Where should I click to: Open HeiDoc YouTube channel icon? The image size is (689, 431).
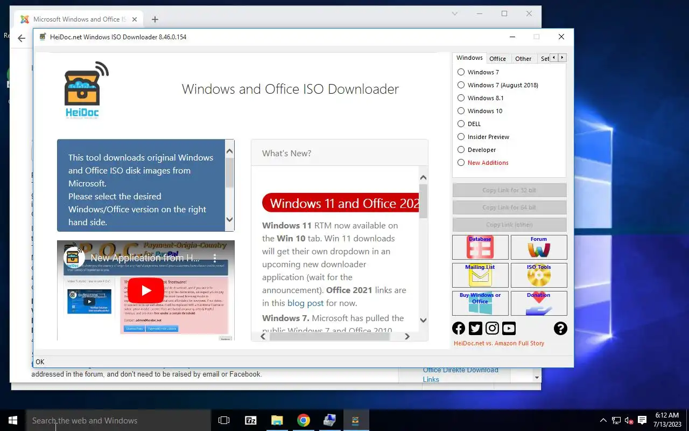509,328
